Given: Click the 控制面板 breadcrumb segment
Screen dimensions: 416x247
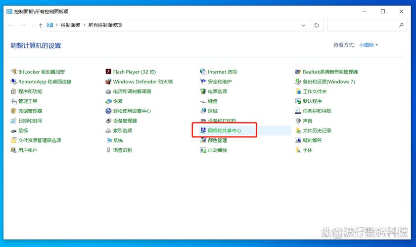Looking at the screenshot, I should tap(70, 25).
